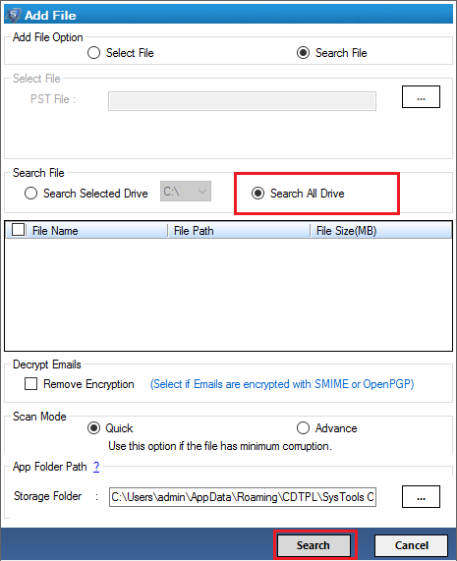Click the SMIME or OpenPGP hint text
This screenshot has width=457, height=561.
click(x=282, y=384)
